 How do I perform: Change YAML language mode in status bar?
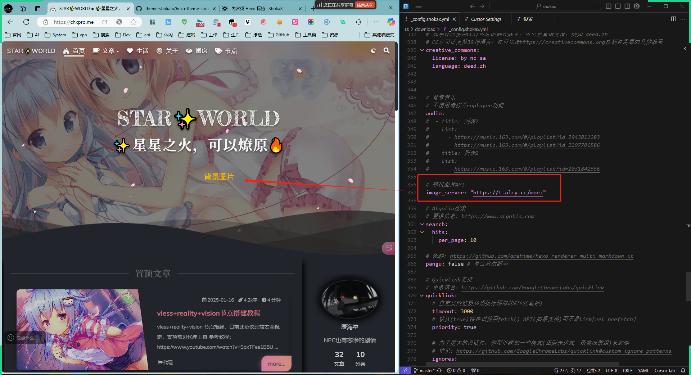pyautogui.click(x=643, y=371)
